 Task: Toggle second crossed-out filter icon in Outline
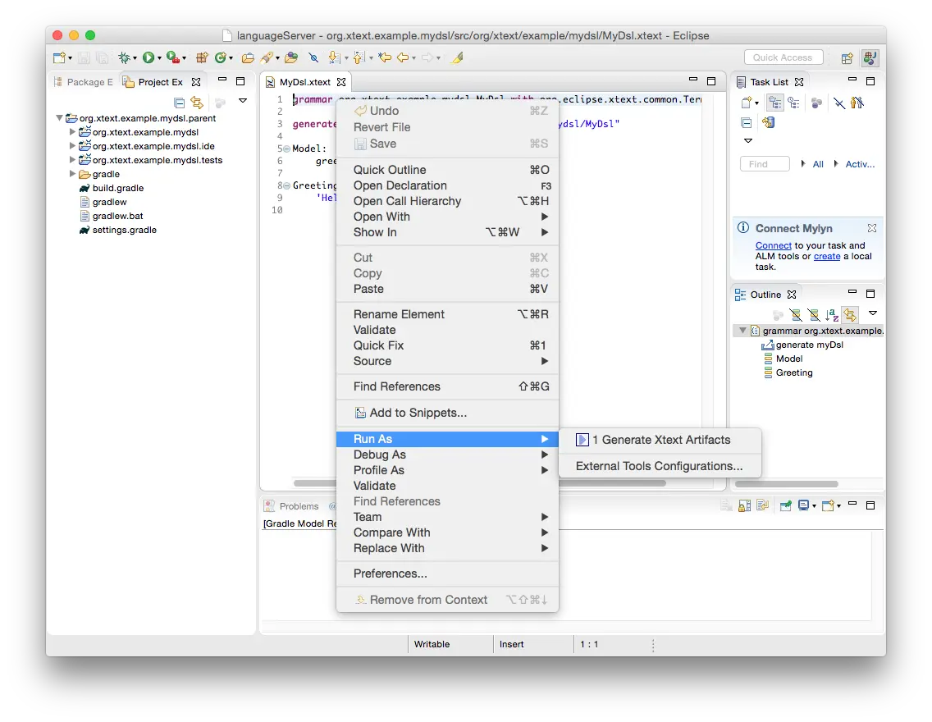click(x=814, y=314)
